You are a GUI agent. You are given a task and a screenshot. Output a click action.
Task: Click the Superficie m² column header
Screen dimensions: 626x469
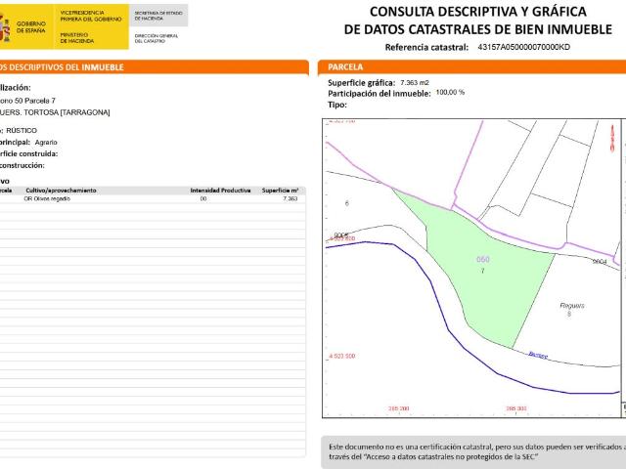coord(281,190)
